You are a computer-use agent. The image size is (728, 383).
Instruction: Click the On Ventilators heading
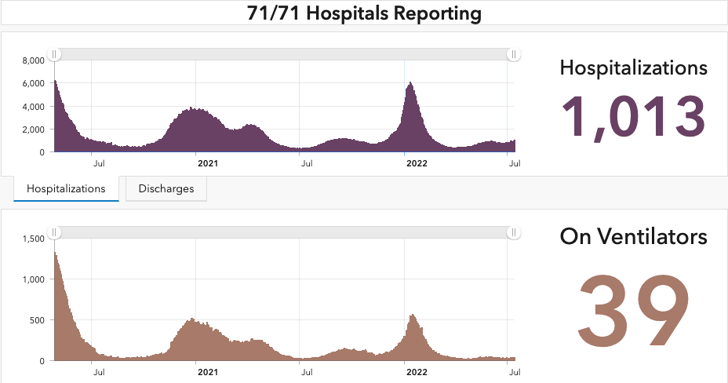633,236
